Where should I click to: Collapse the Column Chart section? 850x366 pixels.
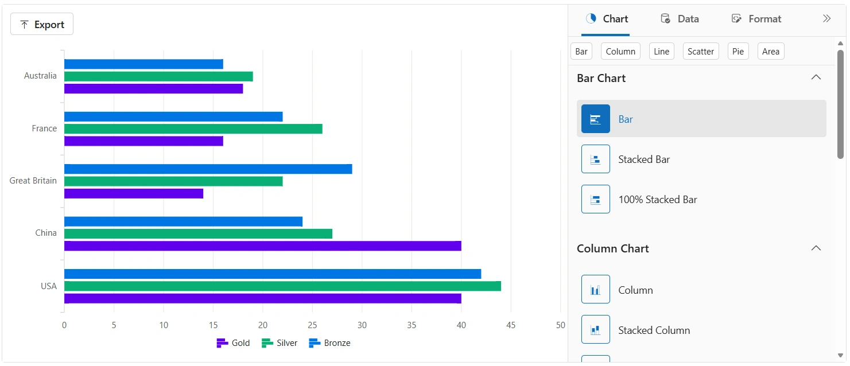click(x=816, y=247)
